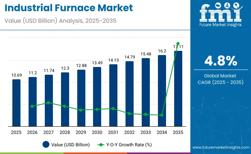The image size is (251, 154).
Task: Click the 2029 x-axis label
Action: (81, 132)
